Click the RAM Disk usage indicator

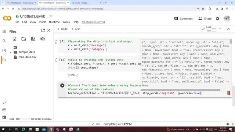click(211, 29)
